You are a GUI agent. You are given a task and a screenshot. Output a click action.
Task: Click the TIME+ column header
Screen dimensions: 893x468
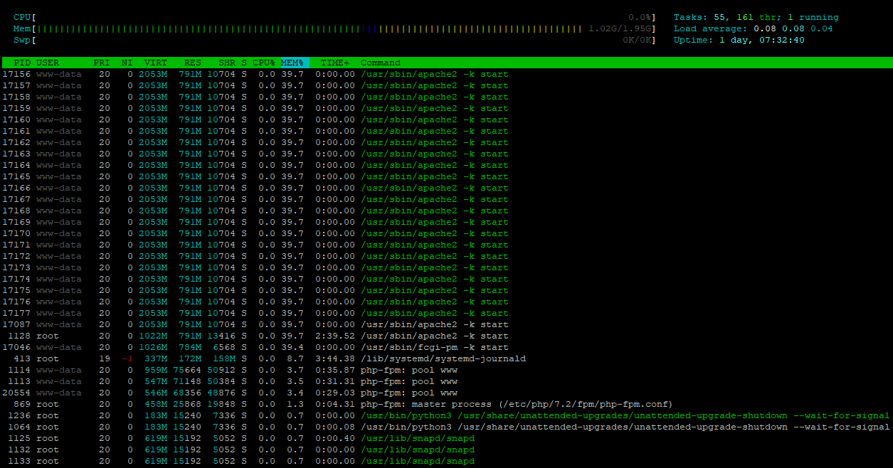point(335,63)
